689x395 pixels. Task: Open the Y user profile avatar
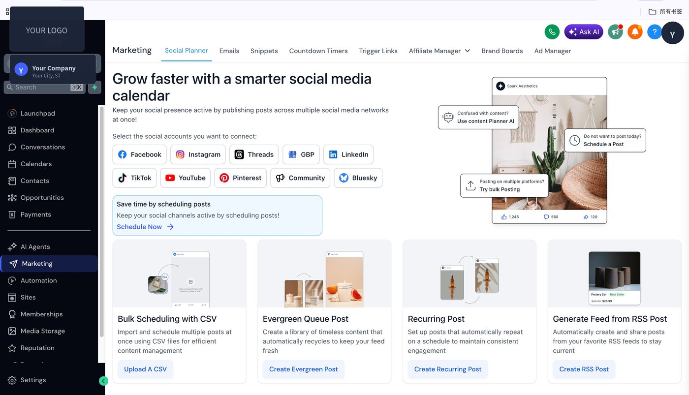point(673,33)
